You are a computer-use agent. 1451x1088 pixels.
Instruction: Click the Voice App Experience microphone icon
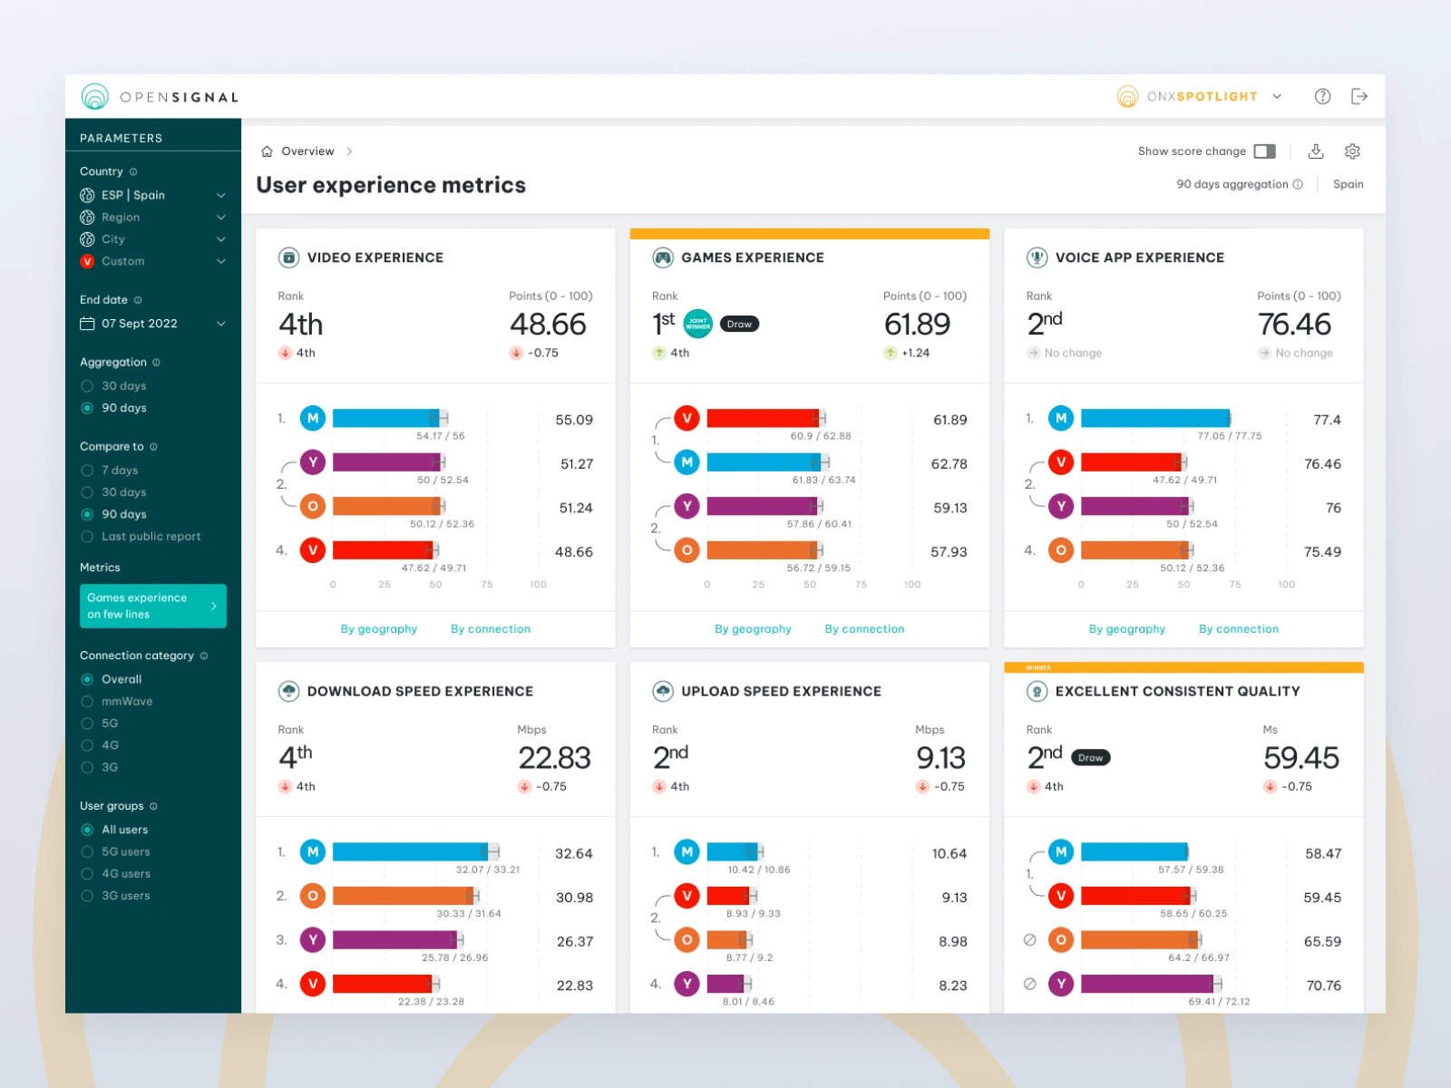pos(1037,257)
